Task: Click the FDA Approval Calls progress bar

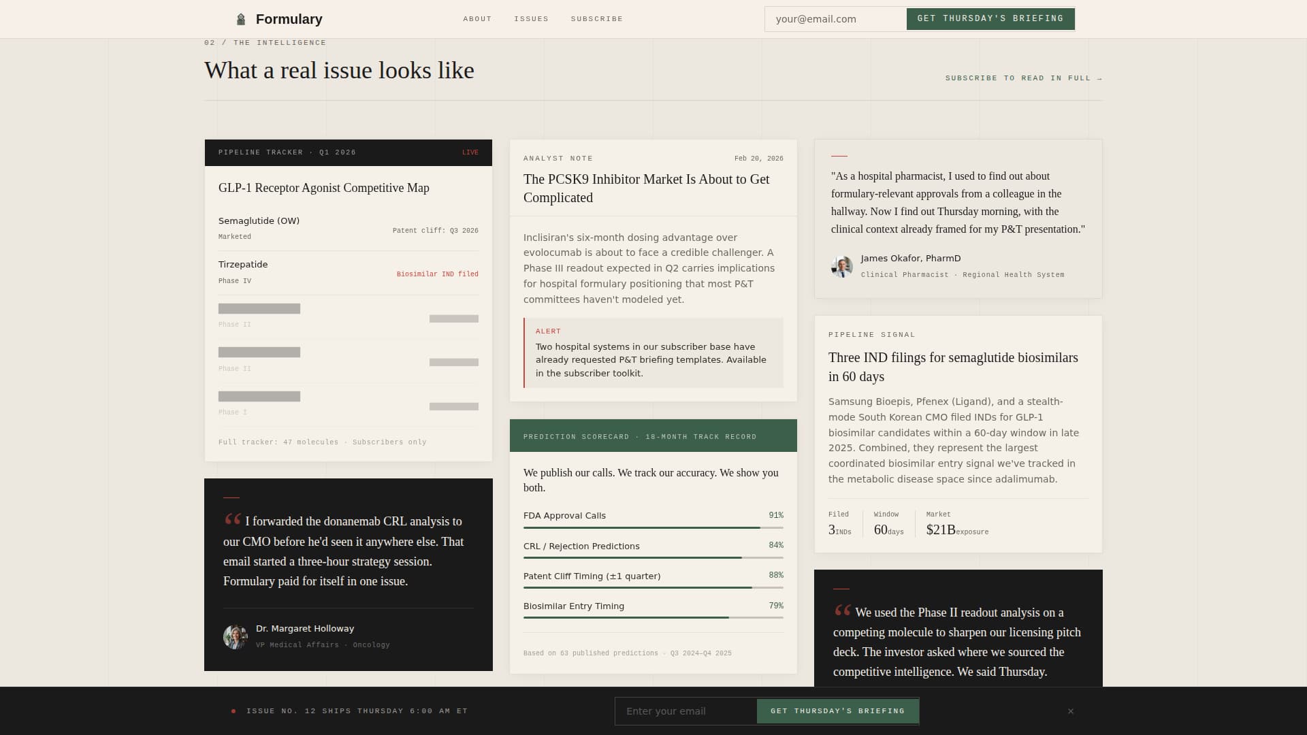Action: coord(653,527)
